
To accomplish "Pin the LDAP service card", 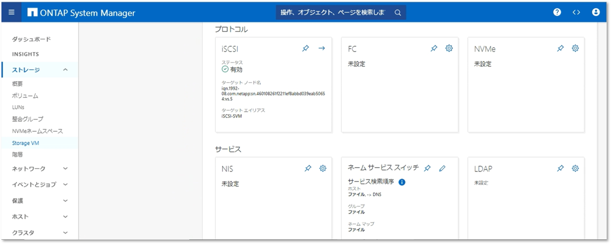I will coord(560,169).
